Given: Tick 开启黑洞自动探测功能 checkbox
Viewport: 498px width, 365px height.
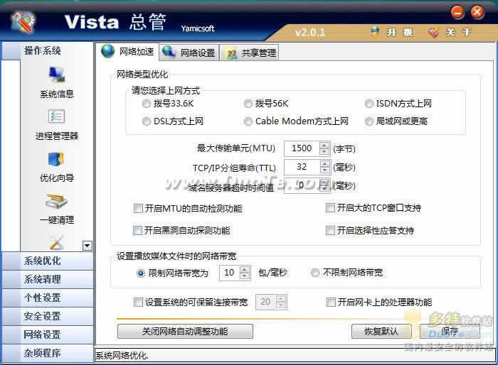Looking at the screenshot, I should click(x=137, y=231).
